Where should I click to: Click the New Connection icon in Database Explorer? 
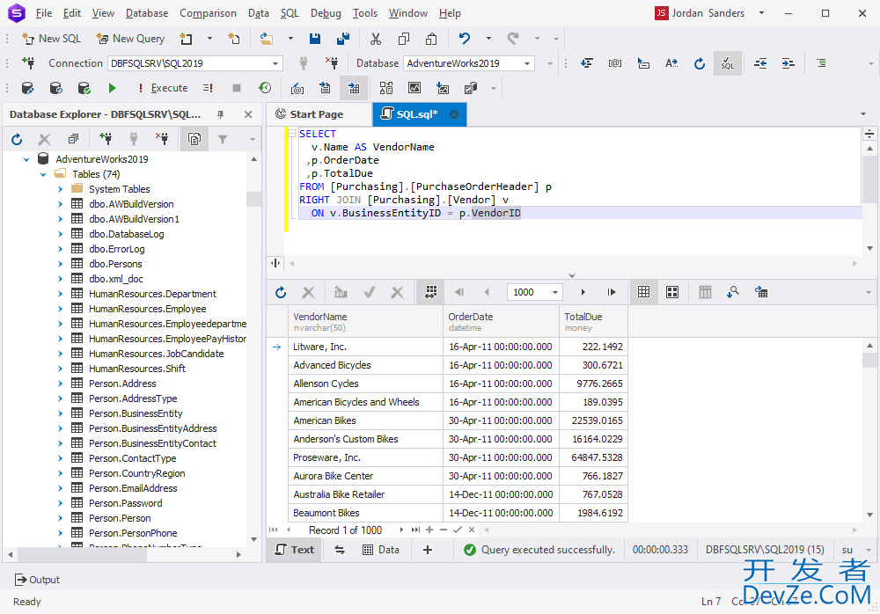coord(105,139)
